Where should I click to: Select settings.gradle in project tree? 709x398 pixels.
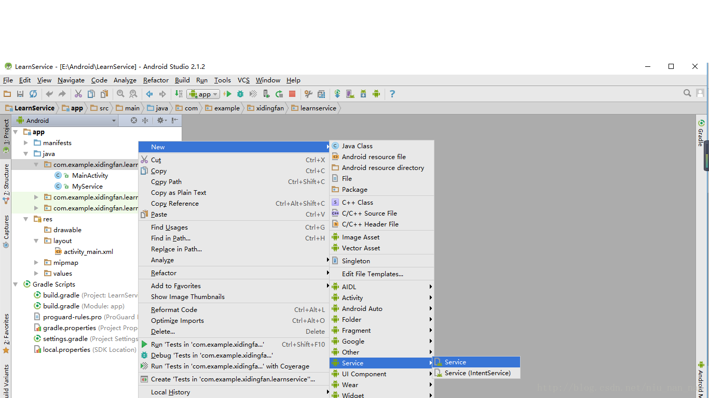65,339
